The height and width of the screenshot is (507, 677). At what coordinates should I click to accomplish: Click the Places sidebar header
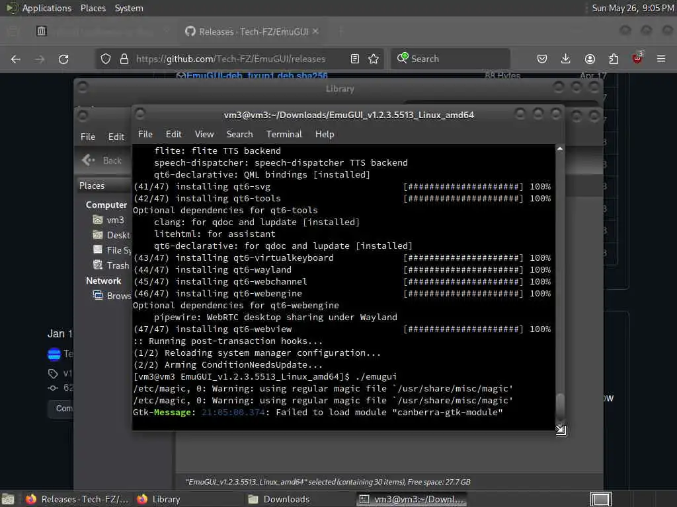(104, 186)
